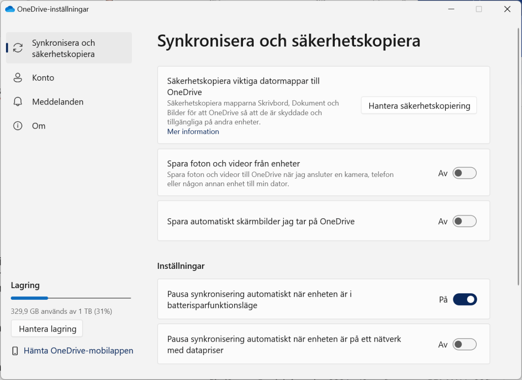
Task: Click the OneDrive cloud icon in the title bar
Action: (x=10, y=8)
